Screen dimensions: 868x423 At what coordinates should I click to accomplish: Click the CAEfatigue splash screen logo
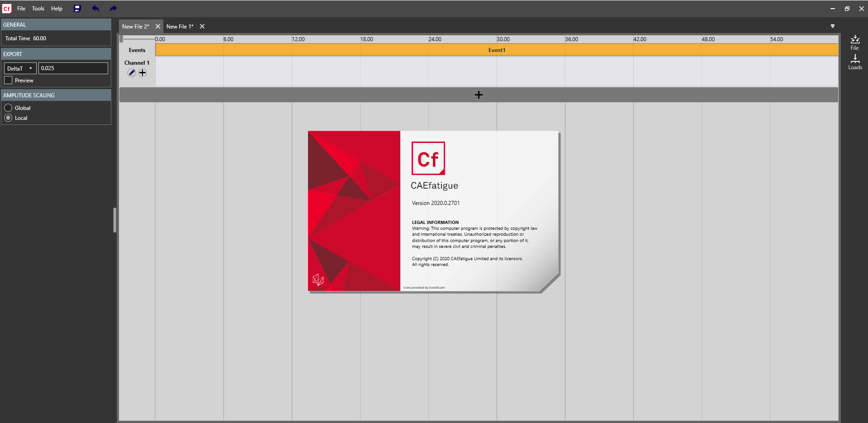[x=428, y=158]
